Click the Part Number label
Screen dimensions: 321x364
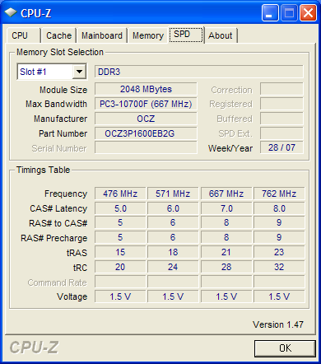tap(63, 133)
